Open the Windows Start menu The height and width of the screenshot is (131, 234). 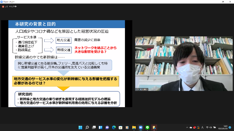pos(80,128)
